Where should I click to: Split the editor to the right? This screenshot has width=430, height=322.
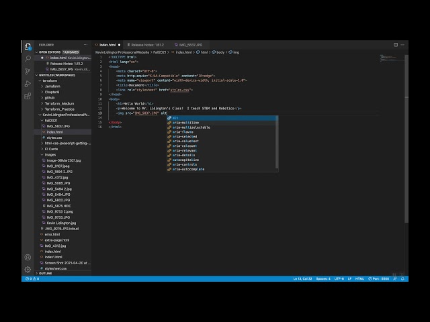(396, 45)
